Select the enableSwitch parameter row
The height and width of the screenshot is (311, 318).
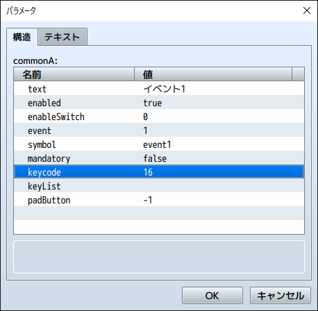tap(159, 117)
